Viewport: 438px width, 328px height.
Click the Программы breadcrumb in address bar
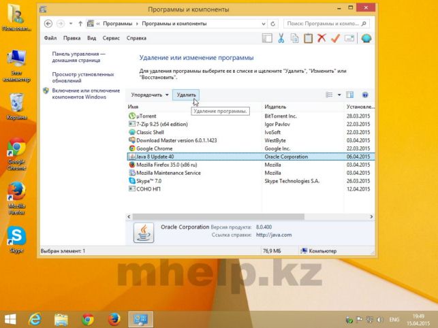point(118,24)
